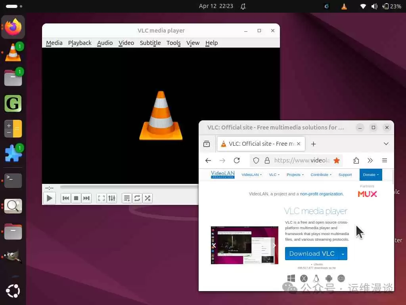Bookmark the page via the star icon
This screenshot has height=305, width=406.
[x=337, y=160]
